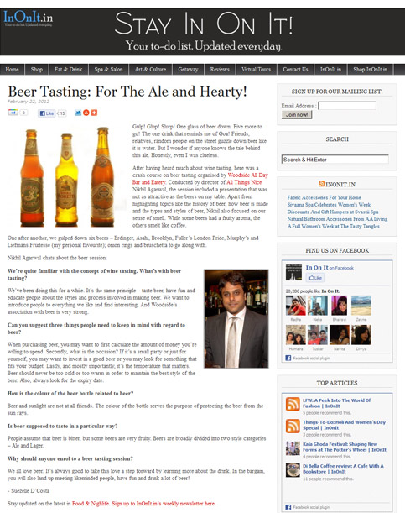Click the RSS icon beside INONIT.IN heading
The image size is (405, 513).
[x=321, y=184]
